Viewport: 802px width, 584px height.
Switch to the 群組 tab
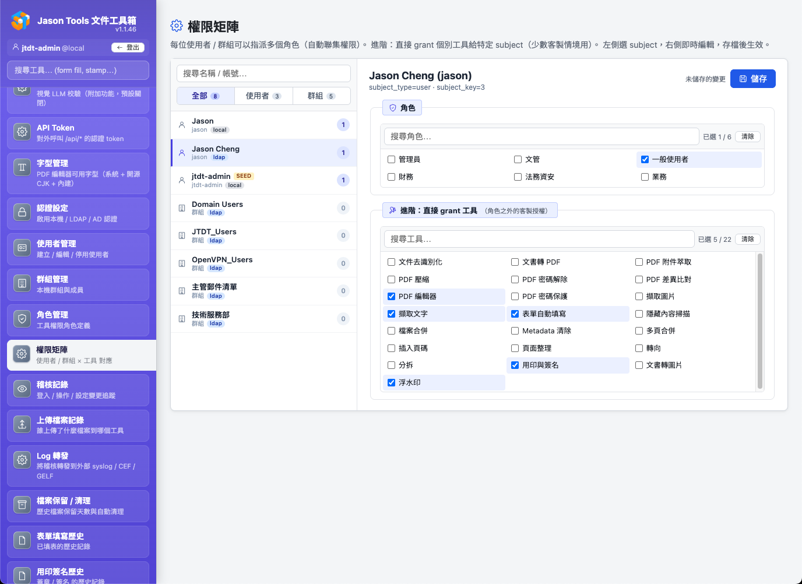point(321,96)
